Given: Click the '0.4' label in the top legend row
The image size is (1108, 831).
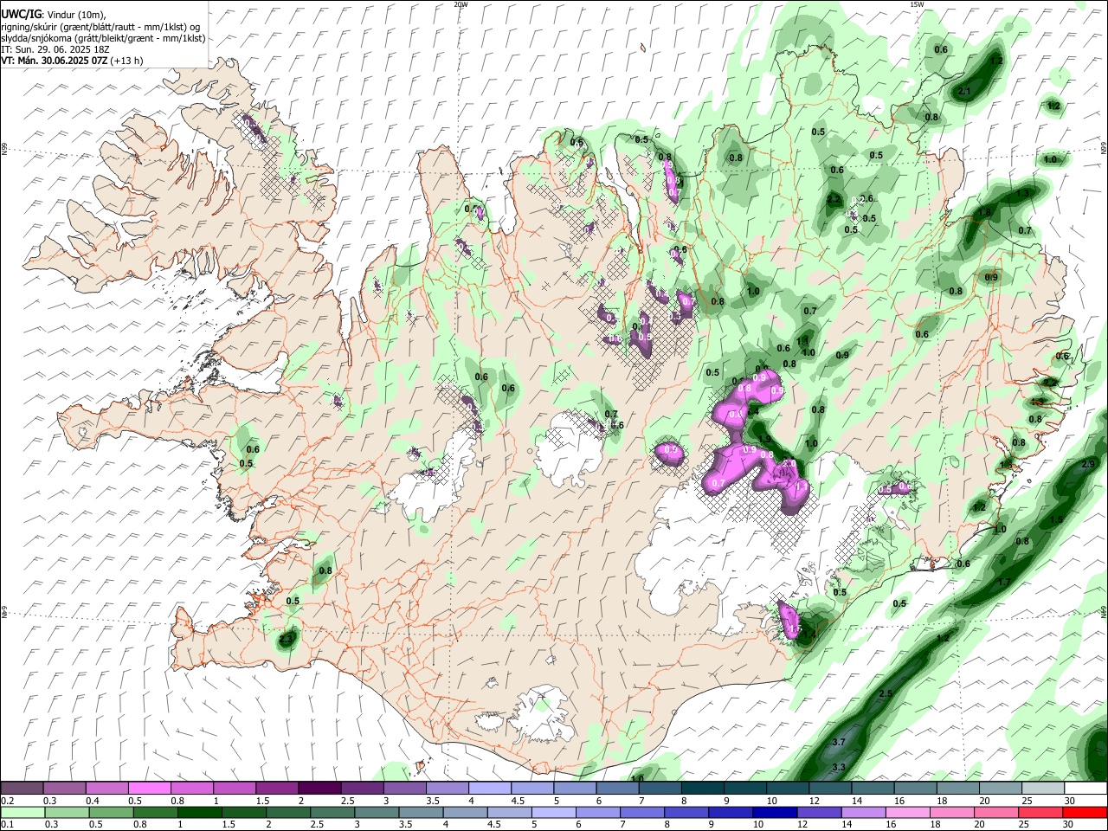Looking at the screenshot, I should 93,802.
